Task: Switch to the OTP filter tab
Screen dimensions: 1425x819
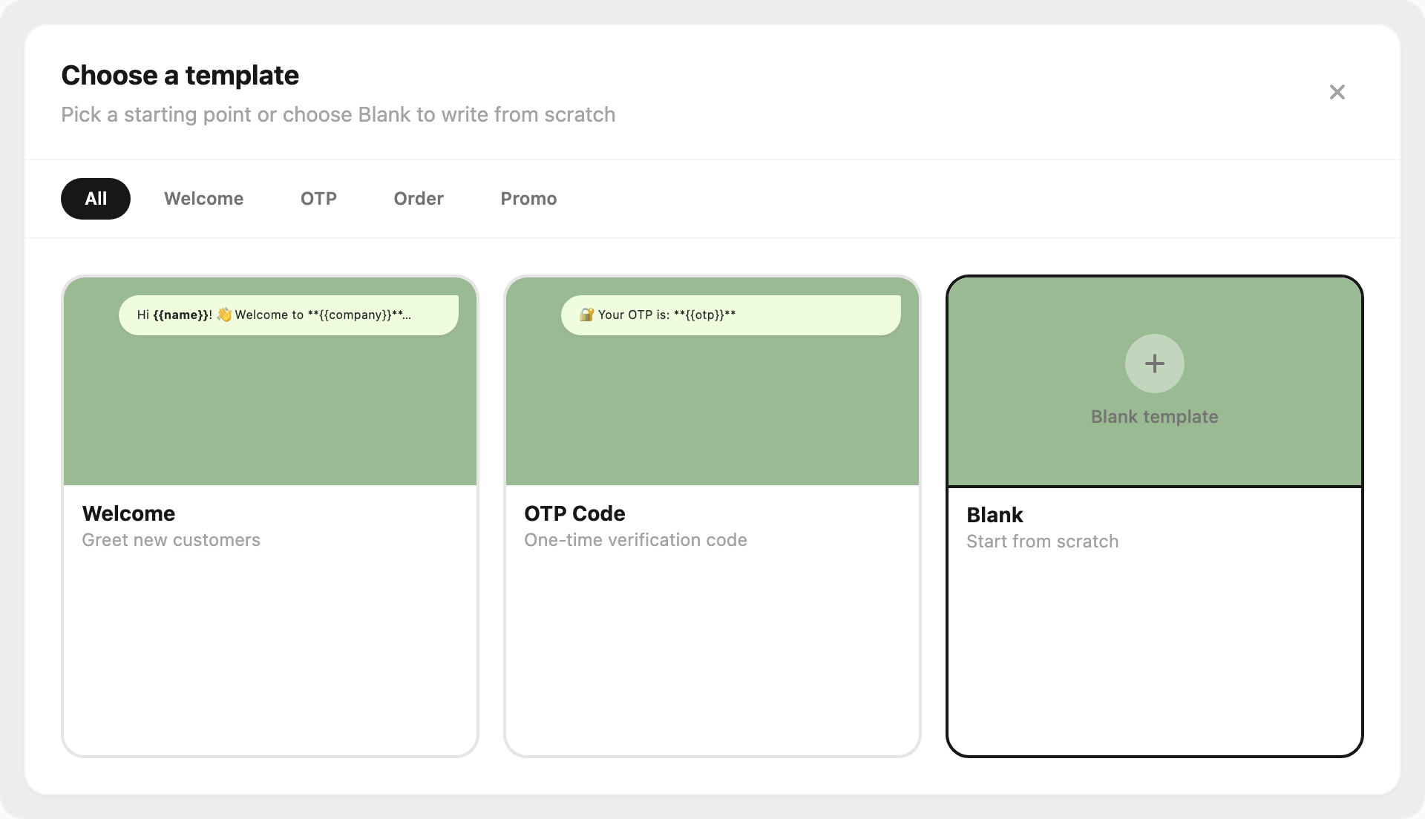Action: (318, 199)
